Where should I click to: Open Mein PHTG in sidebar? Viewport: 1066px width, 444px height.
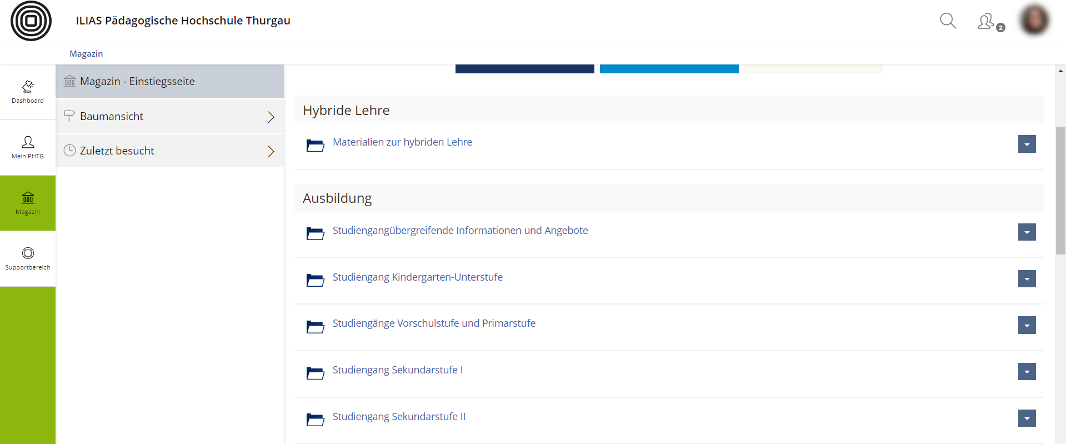point(28,147)
